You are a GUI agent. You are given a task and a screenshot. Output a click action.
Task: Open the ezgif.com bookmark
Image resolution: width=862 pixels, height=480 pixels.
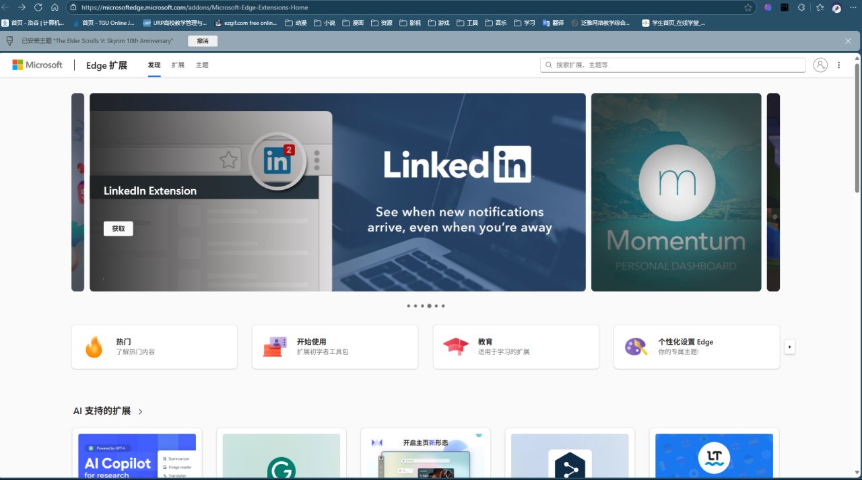246,23
